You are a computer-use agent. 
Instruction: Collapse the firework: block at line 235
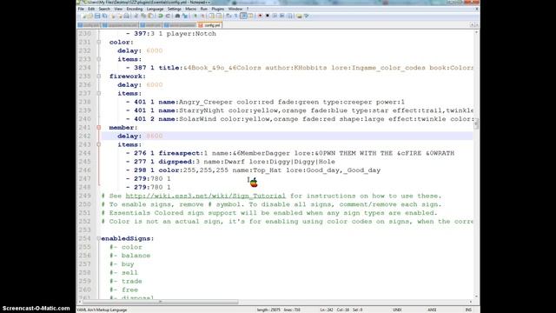pos(99,77)
